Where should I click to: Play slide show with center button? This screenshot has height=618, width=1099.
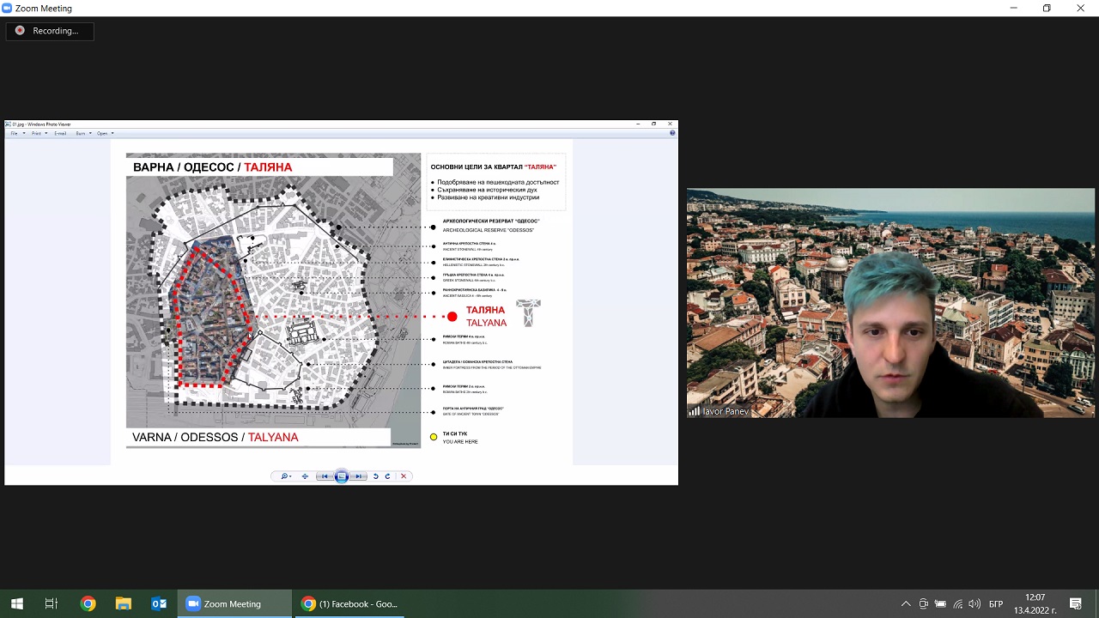coord(342,476)
